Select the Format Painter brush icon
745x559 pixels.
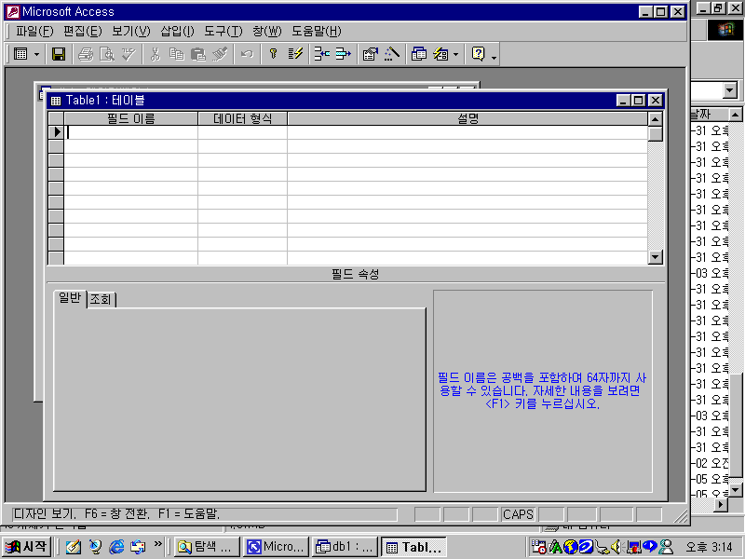point(220,54)
